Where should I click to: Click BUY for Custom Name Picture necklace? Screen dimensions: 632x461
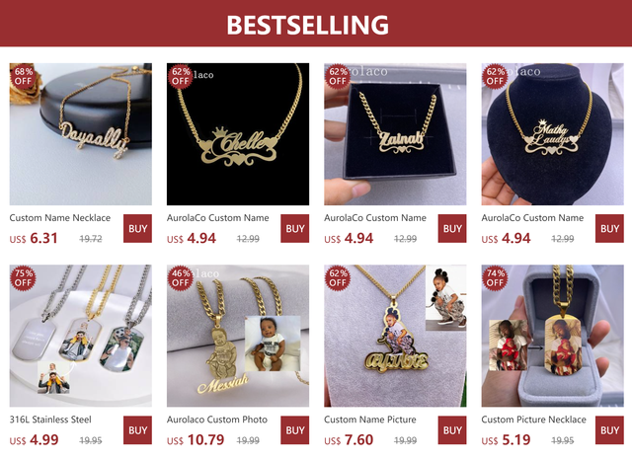click(x=452, y=430)
